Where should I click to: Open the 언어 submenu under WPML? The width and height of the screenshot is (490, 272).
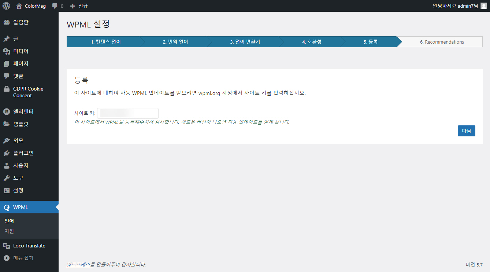click(9, 221)
